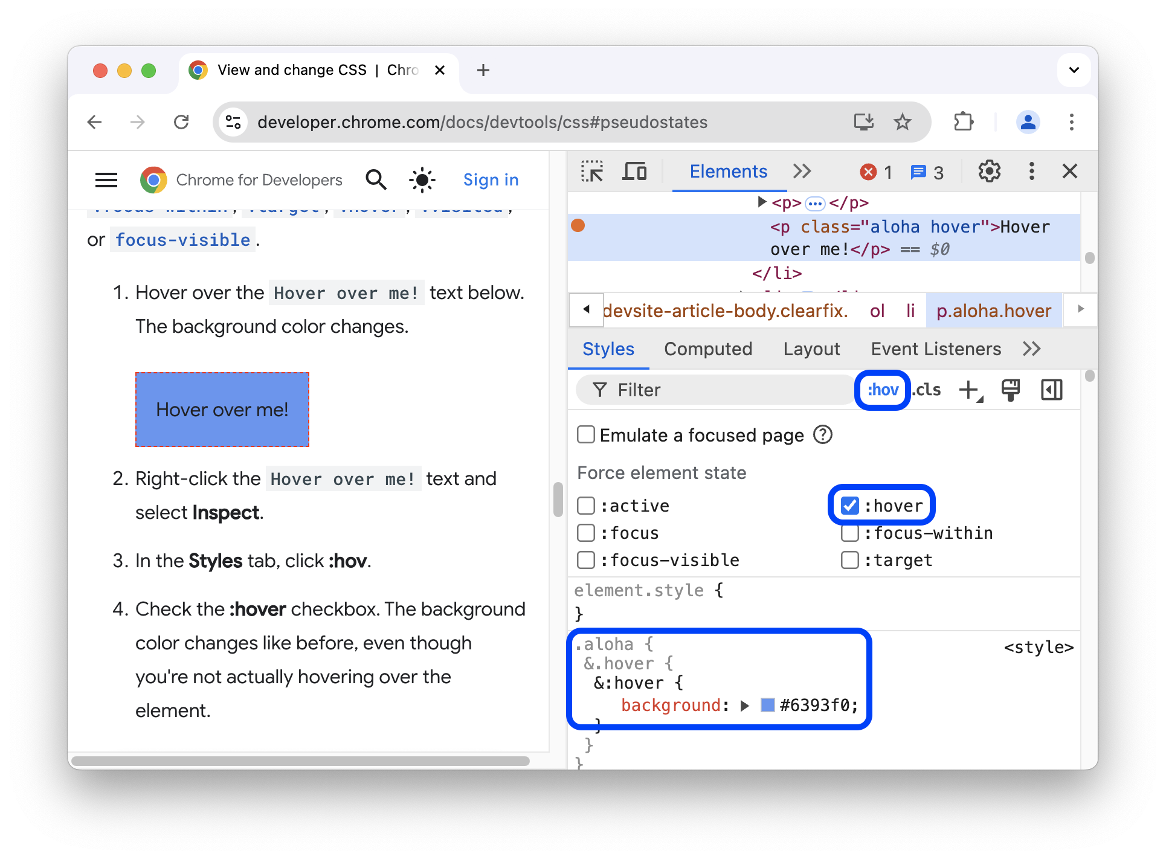Click the DevTools settings gear icon
Screen dimensions: 1166x859
point(990,173)
